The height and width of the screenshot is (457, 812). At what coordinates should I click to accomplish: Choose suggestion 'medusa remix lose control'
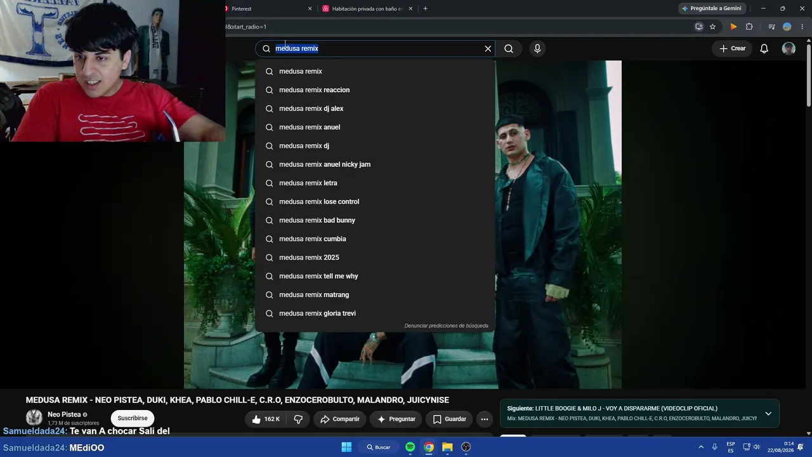375,202
